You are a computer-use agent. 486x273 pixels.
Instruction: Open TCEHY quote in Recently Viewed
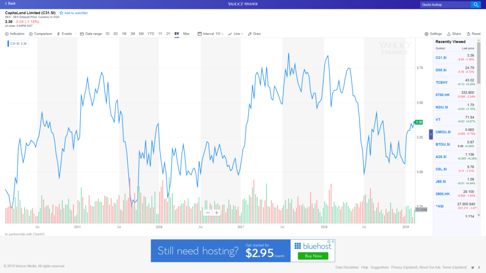tap(441, 82)
